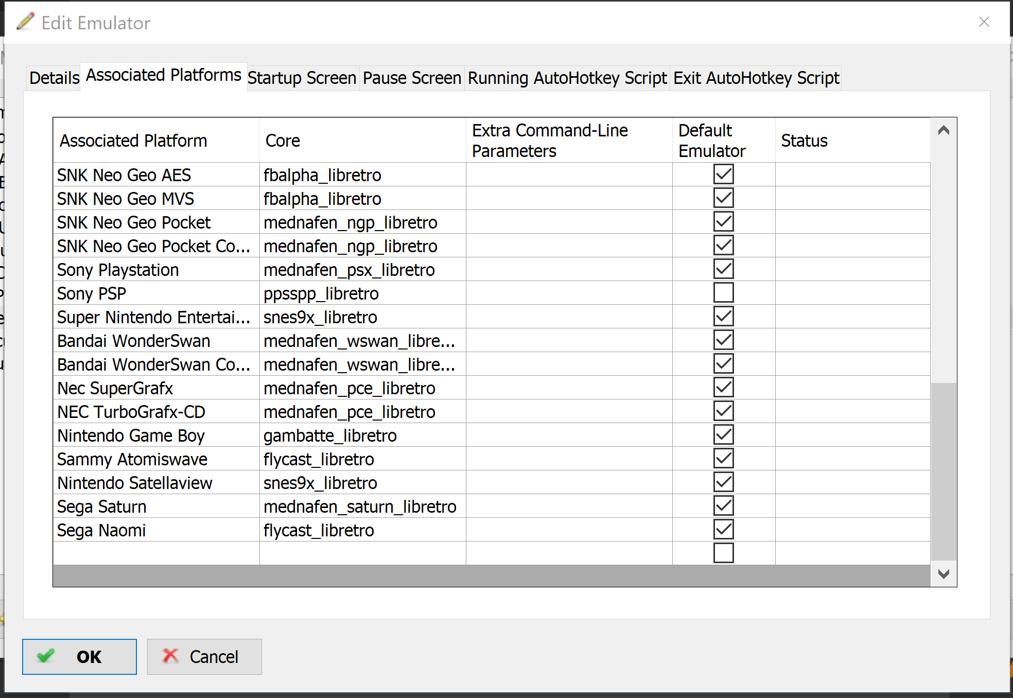The height and width of the screenshot is (698, 1013).
Task: Click the Cancel button
Action: pyautogui.click(x=204, y=657)
